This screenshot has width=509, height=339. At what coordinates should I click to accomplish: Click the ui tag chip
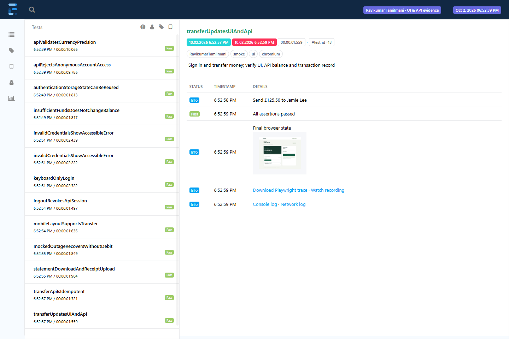coord(253,54)
